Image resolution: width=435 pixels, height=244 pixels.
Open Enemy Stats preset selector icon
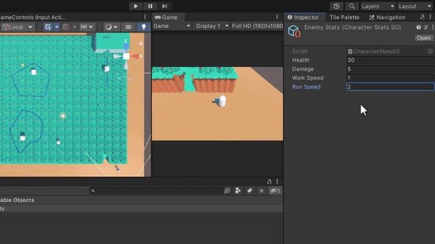[x=425, y=27]
